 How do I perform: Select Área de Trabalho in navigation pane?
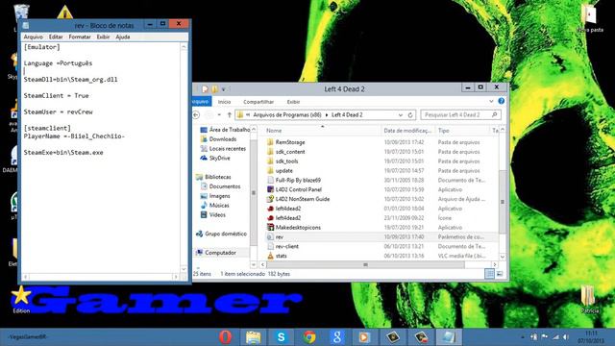[225, 130]
